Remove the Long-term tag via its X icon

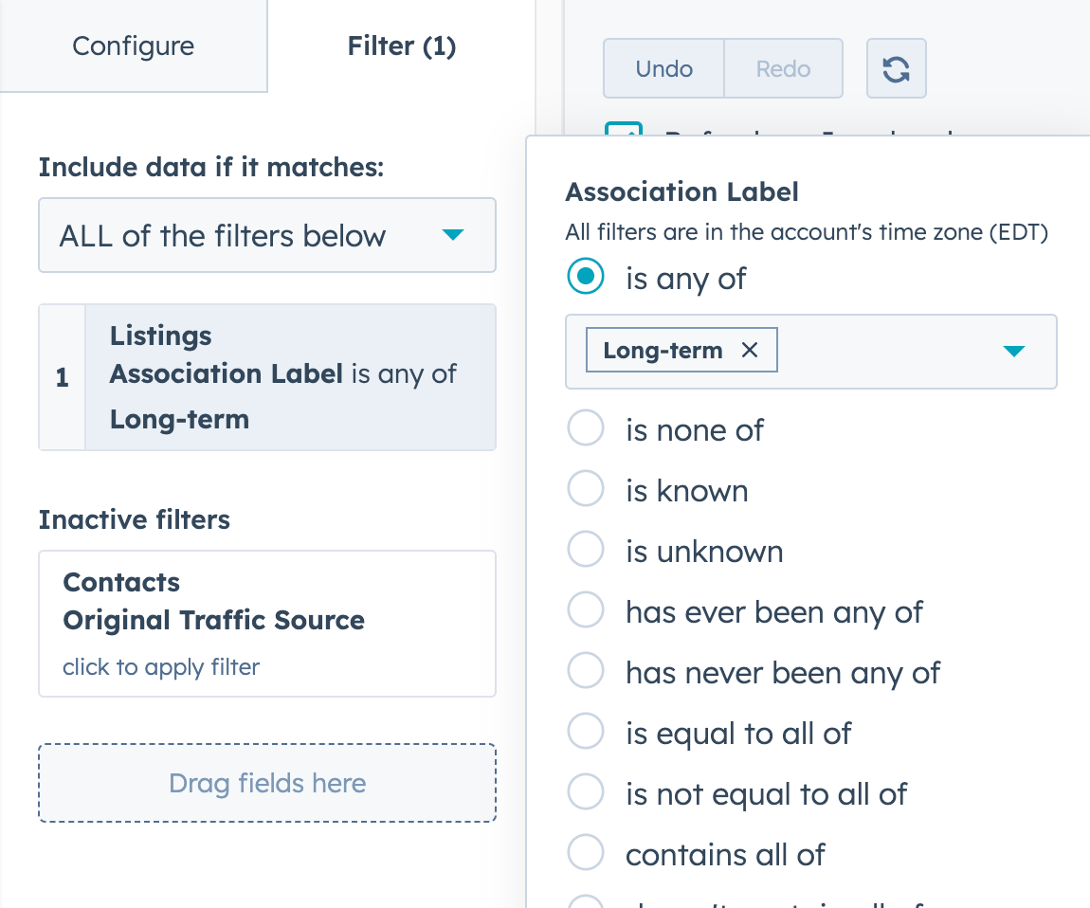point(749,350)
